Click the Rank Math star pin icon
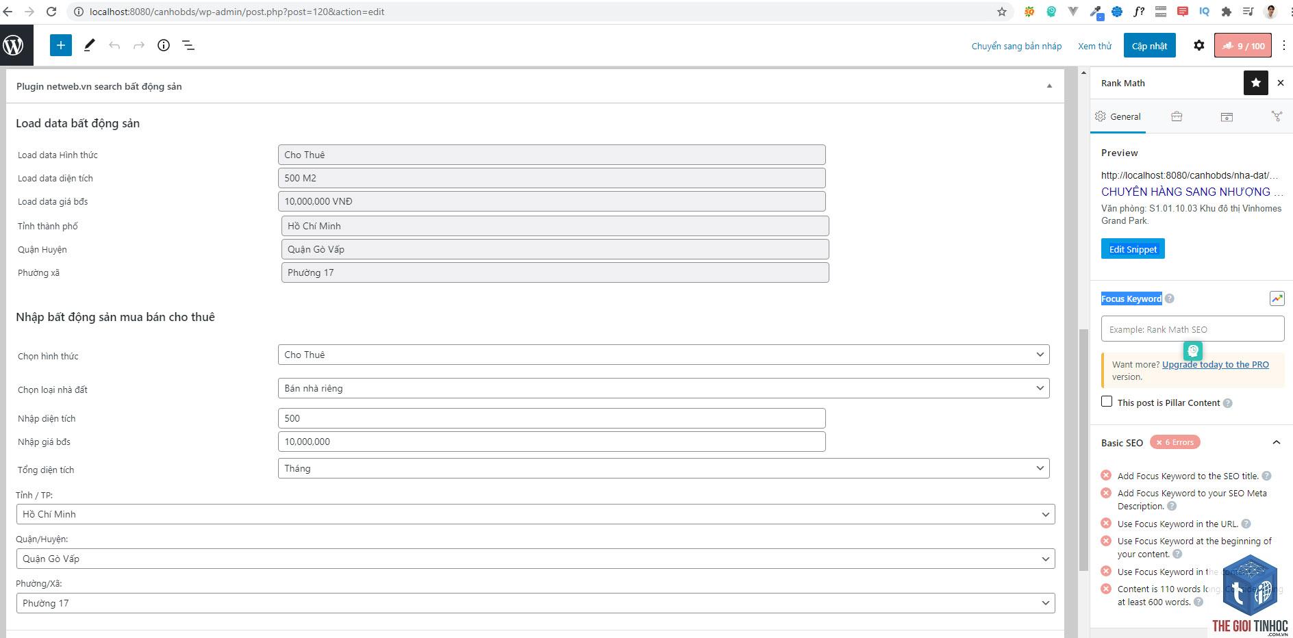Screen dimensions: 1293x638 [x=1255, y=83]
